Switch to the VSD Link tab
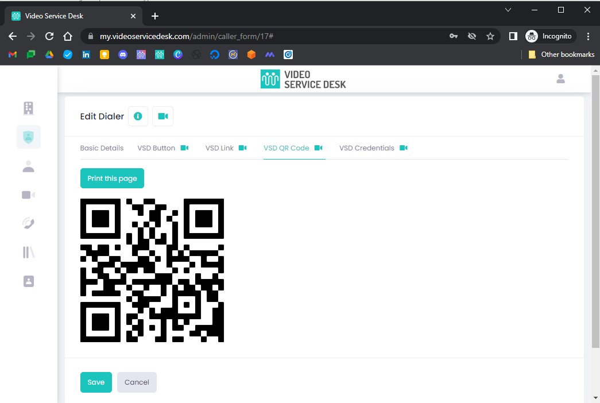 219,148
